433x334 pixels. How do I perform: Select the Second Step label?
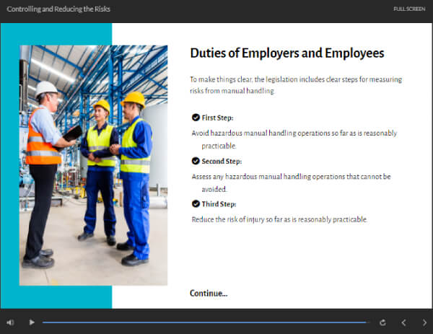click(x=222, y=161)
